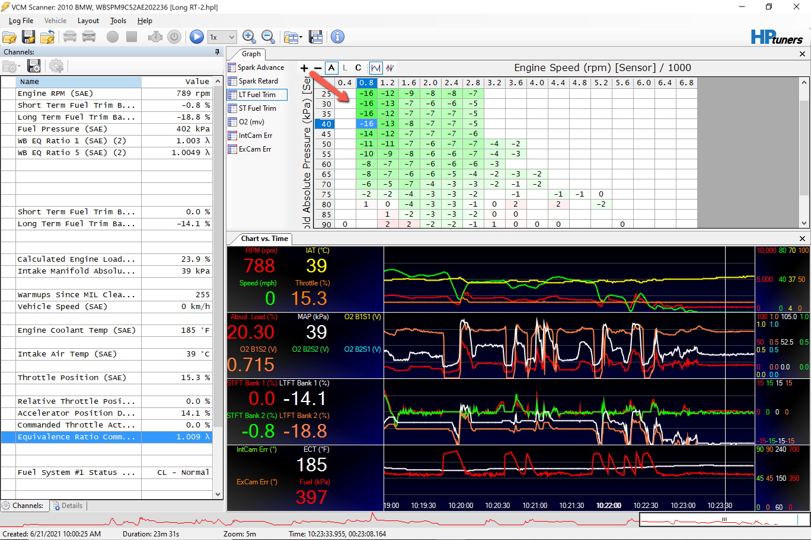
Task: Save the current layout using the toolbar icon
Action: [x=317, y=37]
